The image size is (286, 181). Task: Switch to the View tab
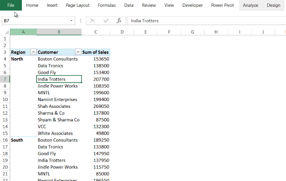169,5
